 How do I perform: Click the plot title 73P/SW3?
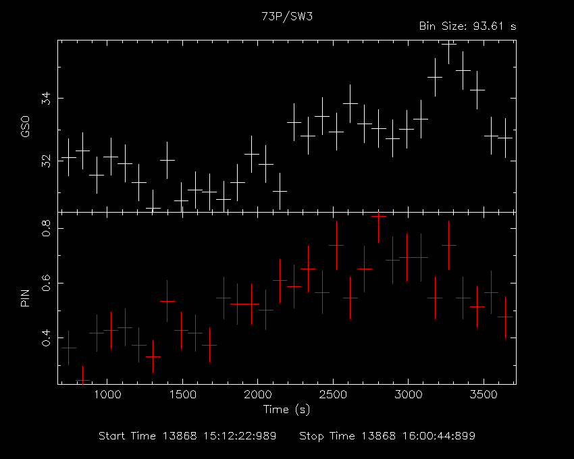pos(287,17)
